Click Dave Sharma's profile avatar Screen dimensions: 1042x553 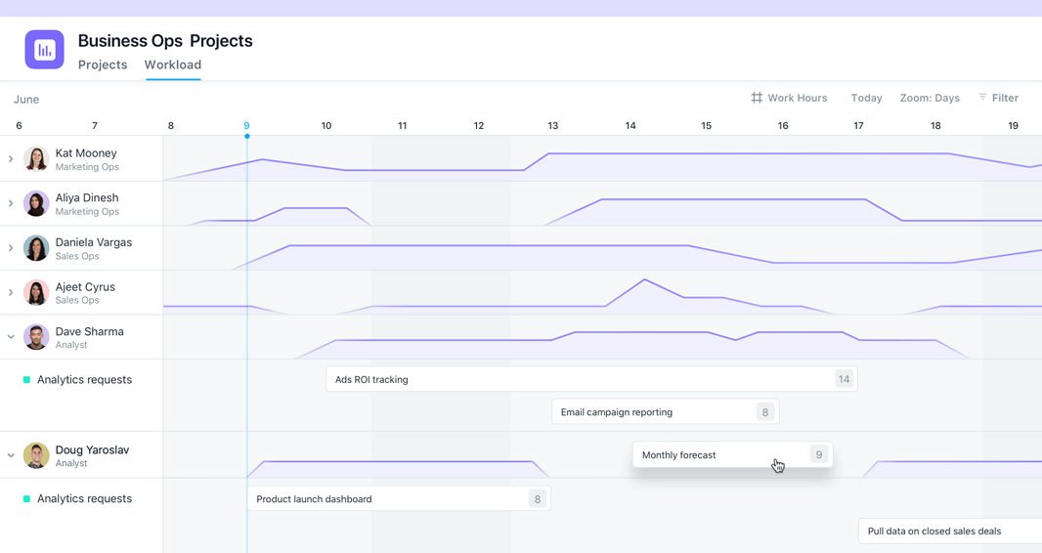click(36, 337)
